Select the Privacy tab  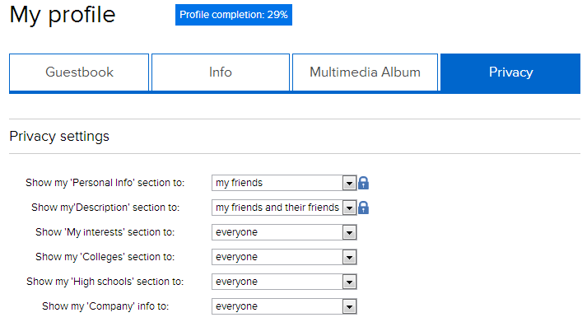tap(510, 73)
